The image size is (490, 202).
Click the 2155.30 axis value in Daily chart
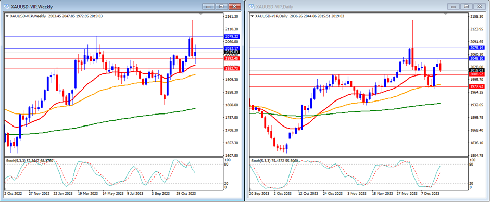(x=477, y=16)
